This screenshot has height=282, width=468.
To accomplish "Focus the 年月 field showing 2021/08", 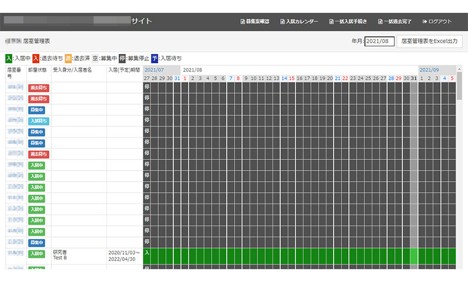I will coord(379,41).
